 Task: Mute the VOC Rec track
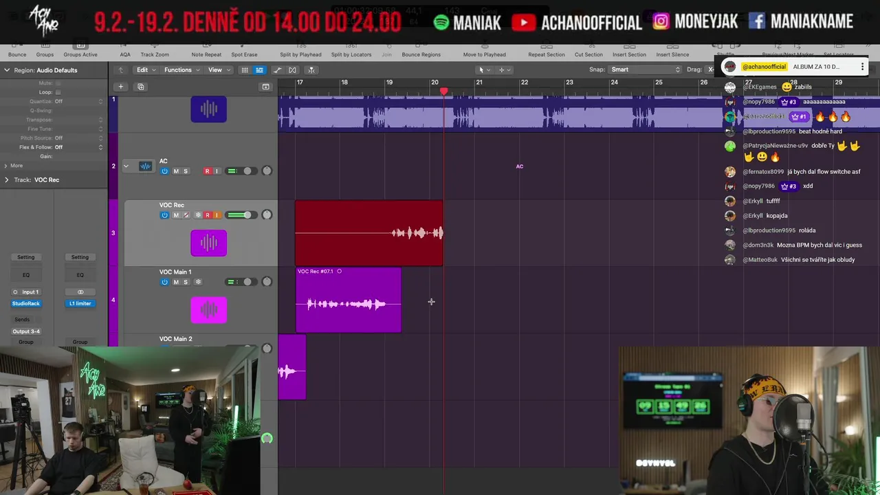(176, 215)
